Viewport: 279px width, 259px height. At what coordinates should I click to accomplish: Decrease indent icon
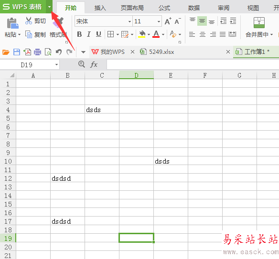tap(223, 21)
